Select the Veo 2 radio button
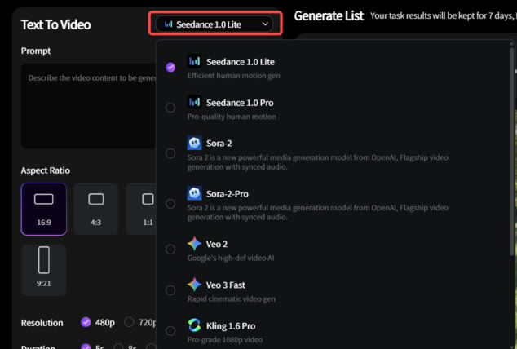 pos(170,250)
